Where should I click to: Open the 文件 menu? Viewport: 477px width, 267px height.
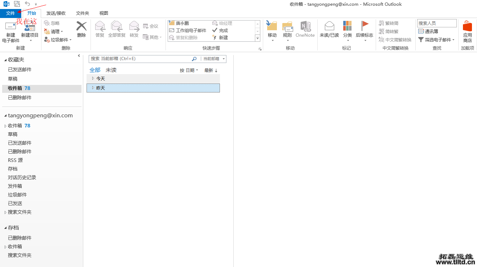(11, 13)
